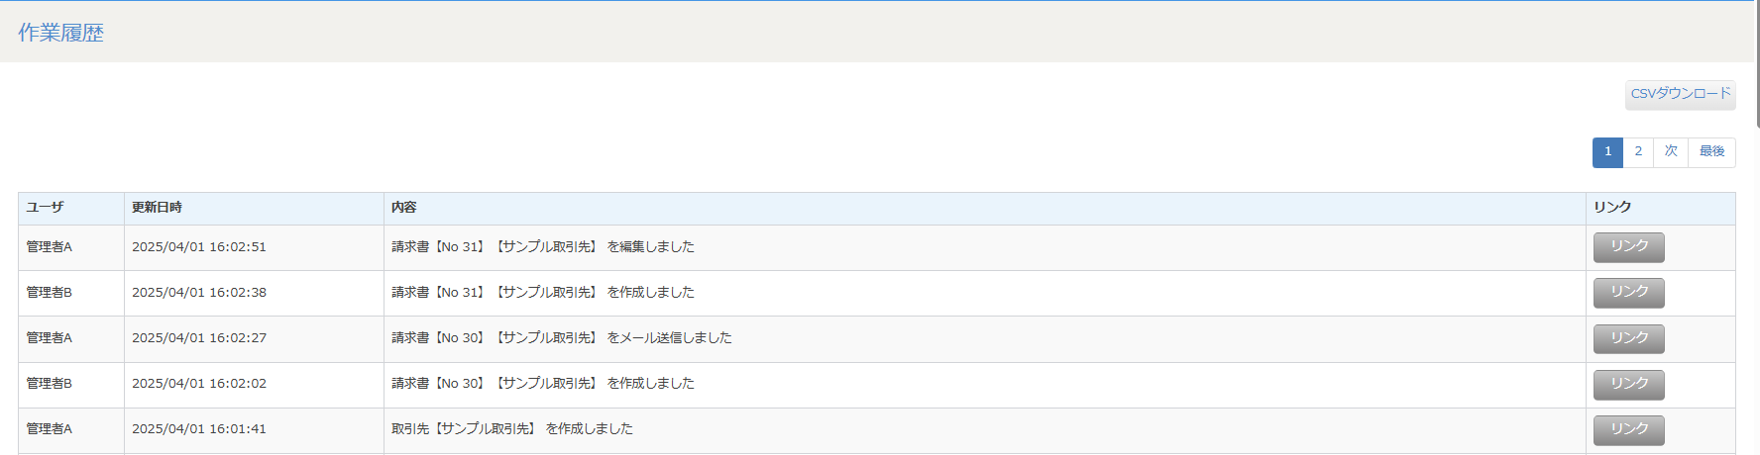Click the text 請求書【No 30】をメール送信しました
The image size is (1760, 455).
[x=562, y=338]
